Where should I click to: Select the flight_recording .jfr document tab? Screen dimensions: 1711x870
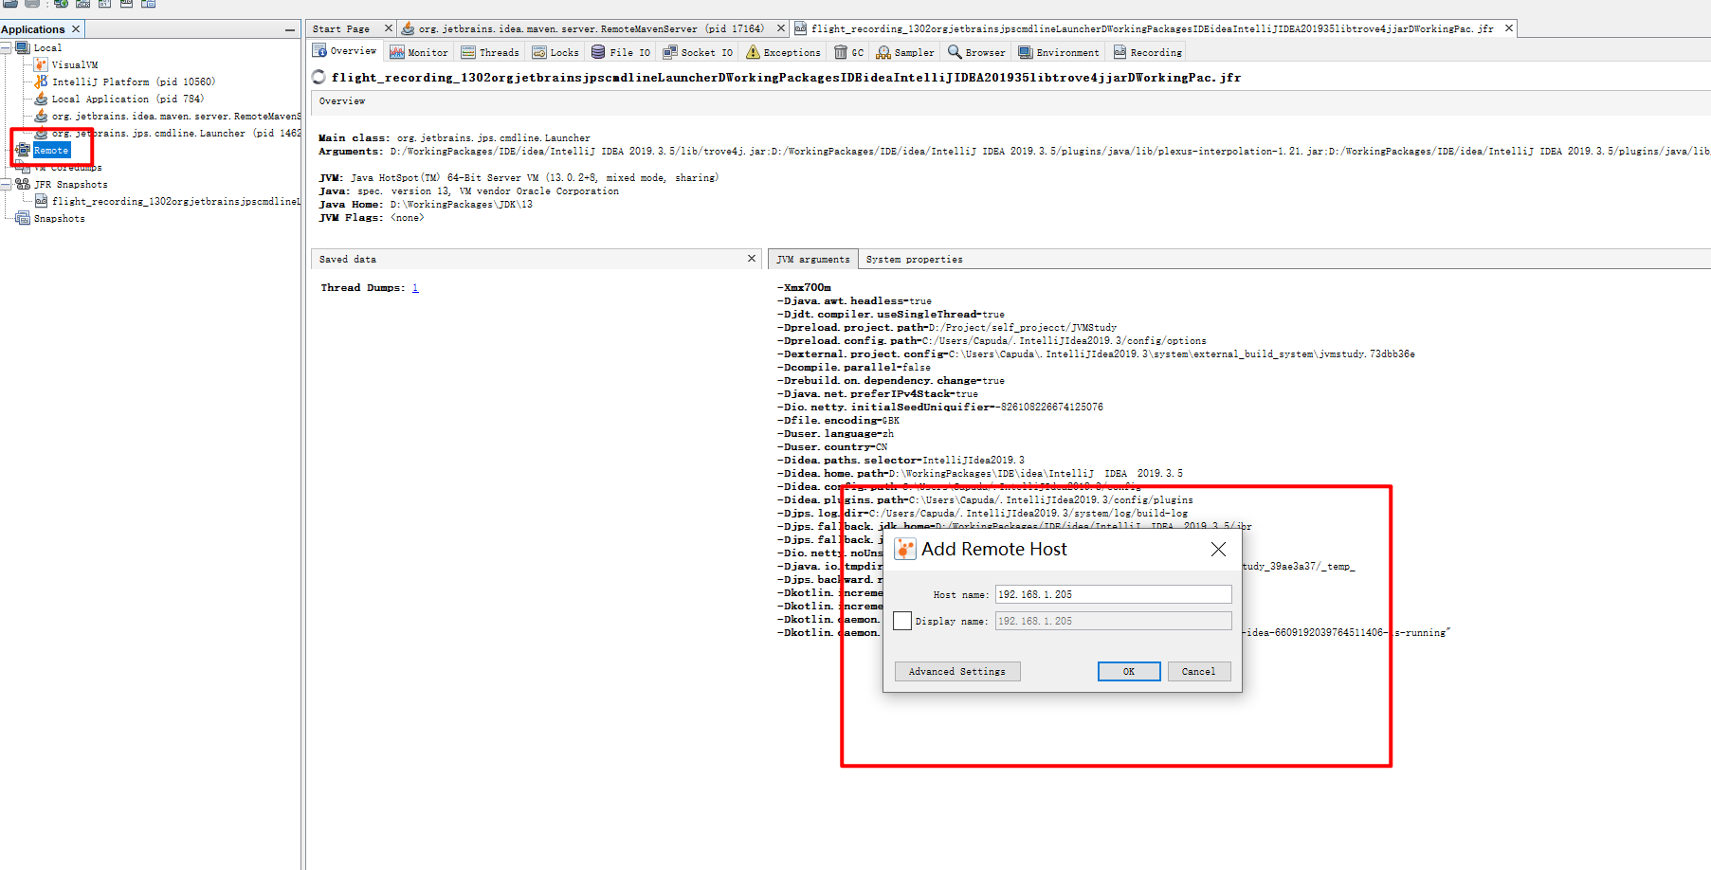coord(1152,29)
